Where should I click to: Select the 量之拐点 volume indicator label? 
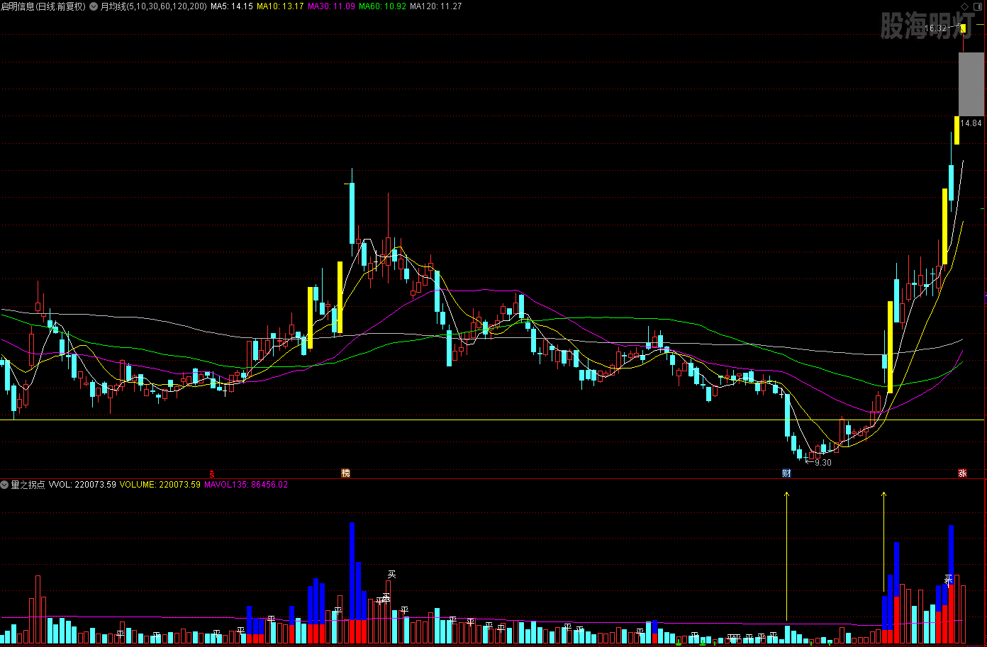tap(28, 485)
